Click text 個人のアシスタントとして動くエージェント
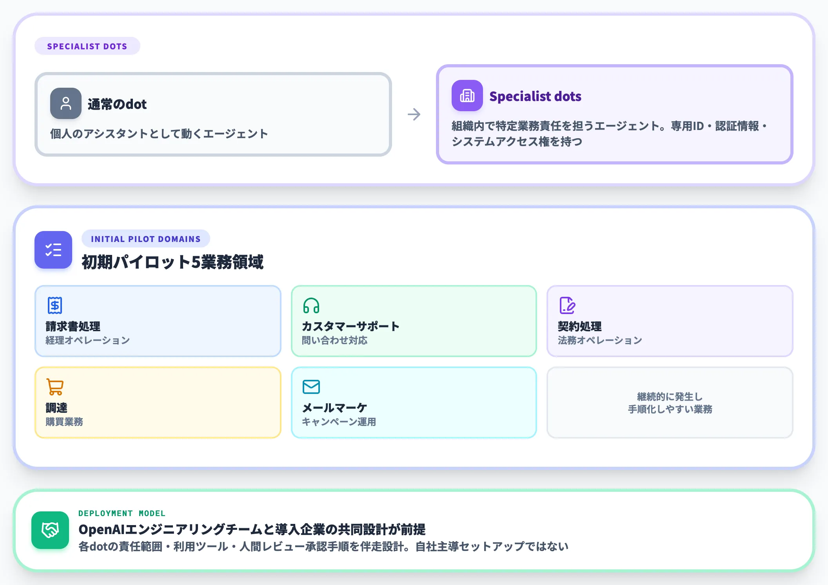The width and height of the screenshot is (828, 585). point(159,134)
